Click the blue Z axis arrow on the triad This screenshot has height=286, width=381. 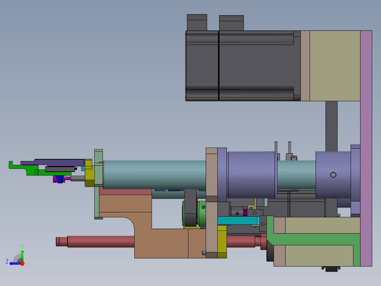point(14,263)
